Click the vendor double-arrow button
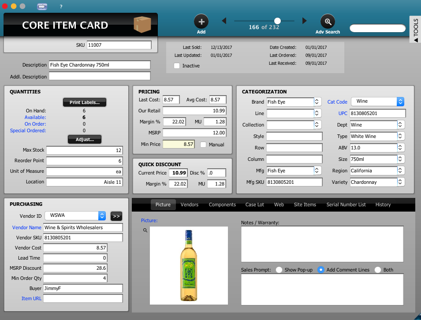This screenshot has height=320, width=421. (x=116, y=216)
